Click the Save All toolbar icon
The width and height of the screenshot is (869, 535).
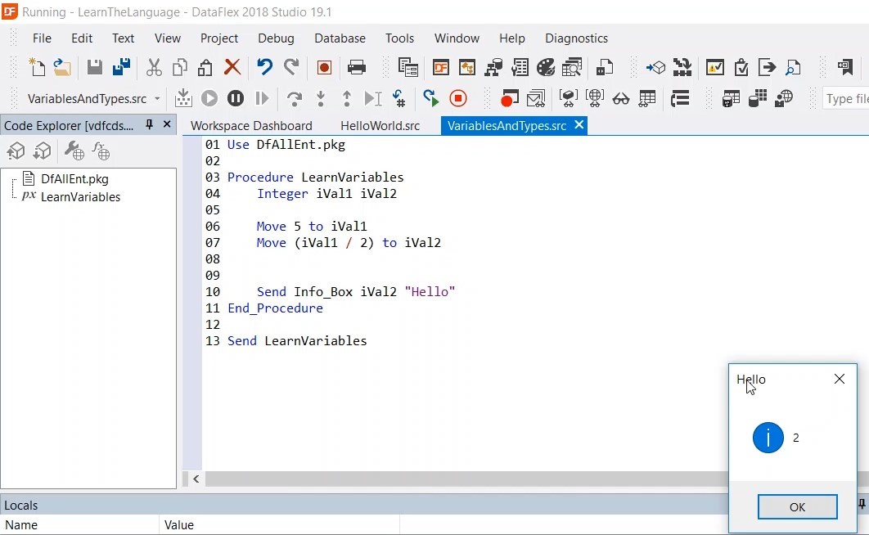click(122, 67)
